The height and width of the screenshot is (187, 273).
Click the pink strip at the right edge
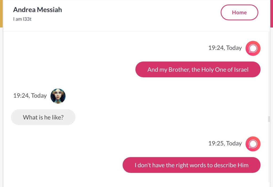272,13
